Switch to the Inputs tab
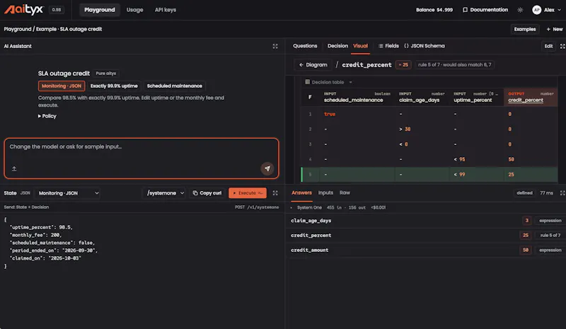This screenshot has width=566, height=329. click(325, 193)
